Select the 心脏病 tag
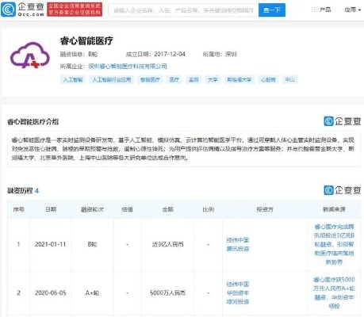364x317 pixels. click(x=268, y=79)
